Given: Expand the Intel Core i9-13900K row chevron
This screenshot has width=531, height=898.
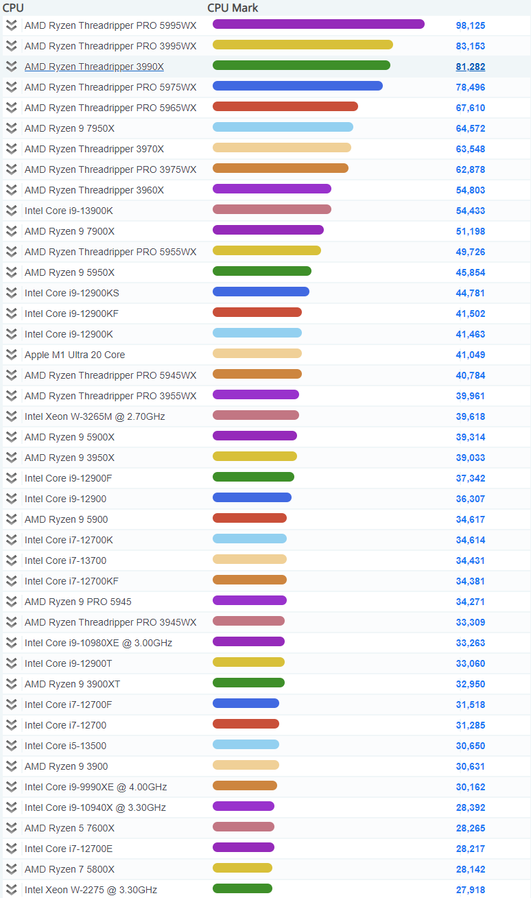Looking at the screenshot, I should coord(11,211).
